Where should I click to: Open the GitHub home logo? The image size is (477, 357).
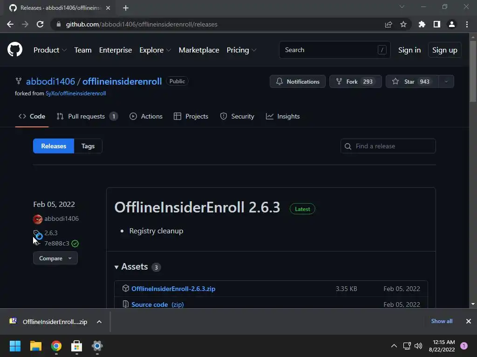[x=14, y=50]
